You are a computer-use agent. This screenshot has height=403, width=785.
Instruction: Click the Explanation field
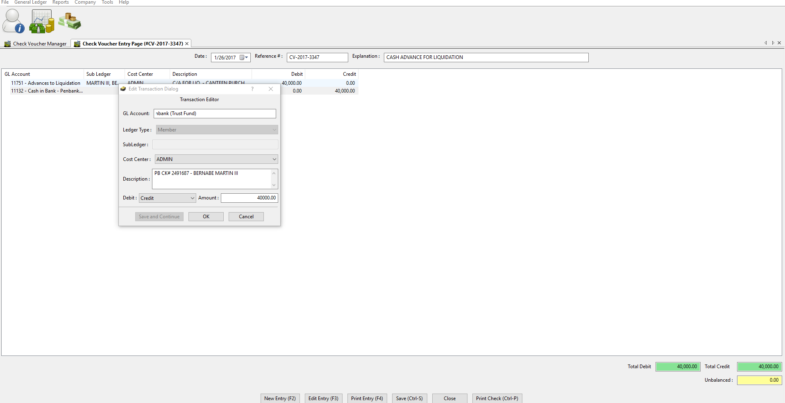tap(486, 57)
